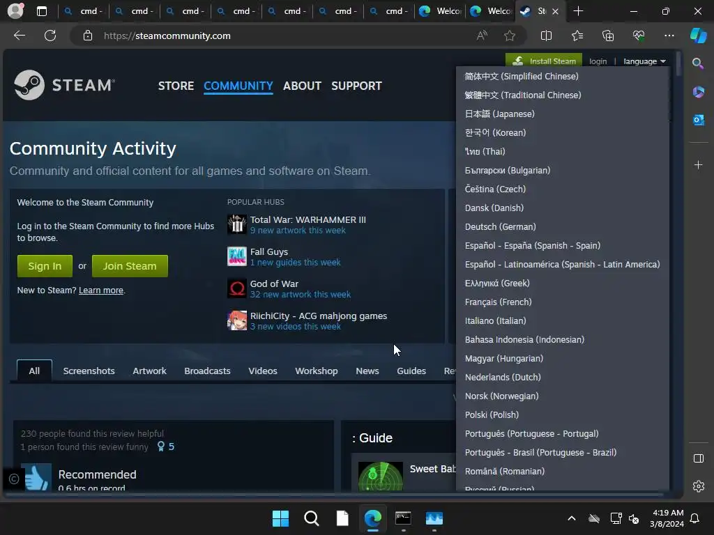Open the Learn more link
Viewport: 714px width, 535px height.
[x=101, y=290]
